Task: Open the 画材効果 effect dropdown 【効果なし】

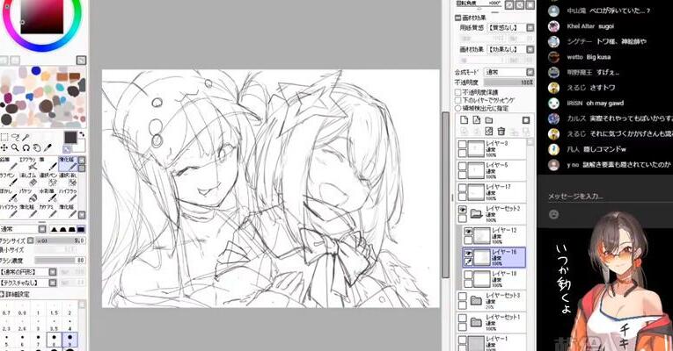Action: 510,49
